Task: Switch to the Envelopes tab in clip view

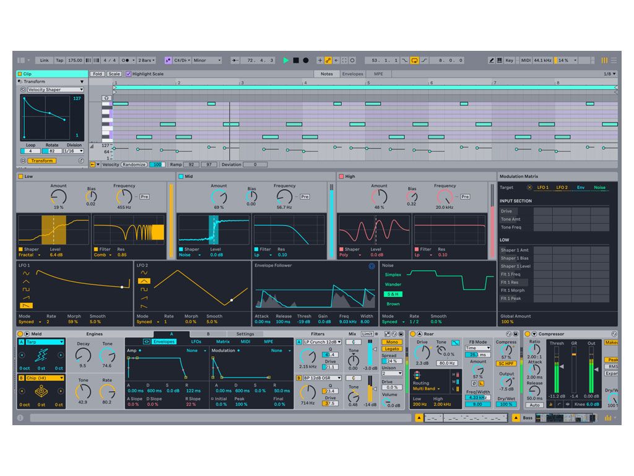Action: [x=352, y=74]
